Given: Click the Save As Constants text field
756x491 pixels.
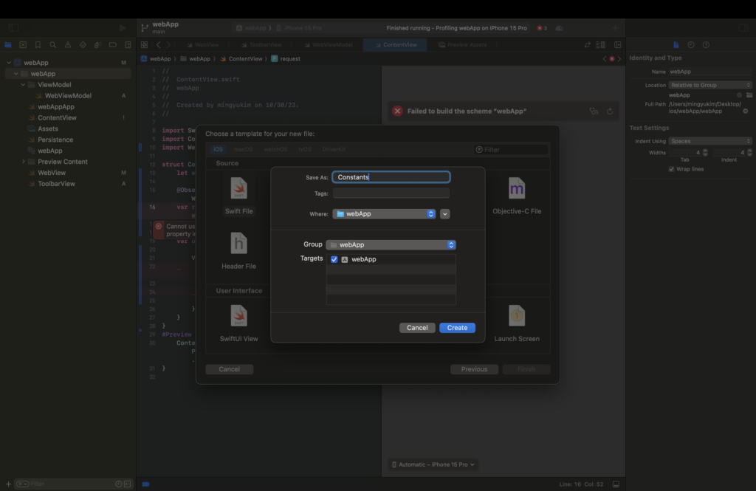Looking at the screenshot, I should pos(391,177).
